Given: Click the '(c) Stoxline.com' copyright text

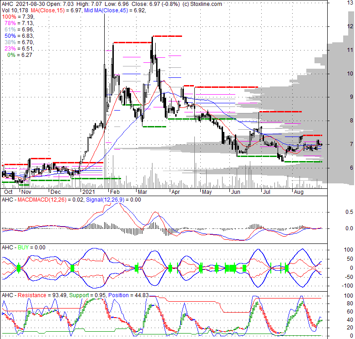Looking at the screenshot, I should 202,4.
